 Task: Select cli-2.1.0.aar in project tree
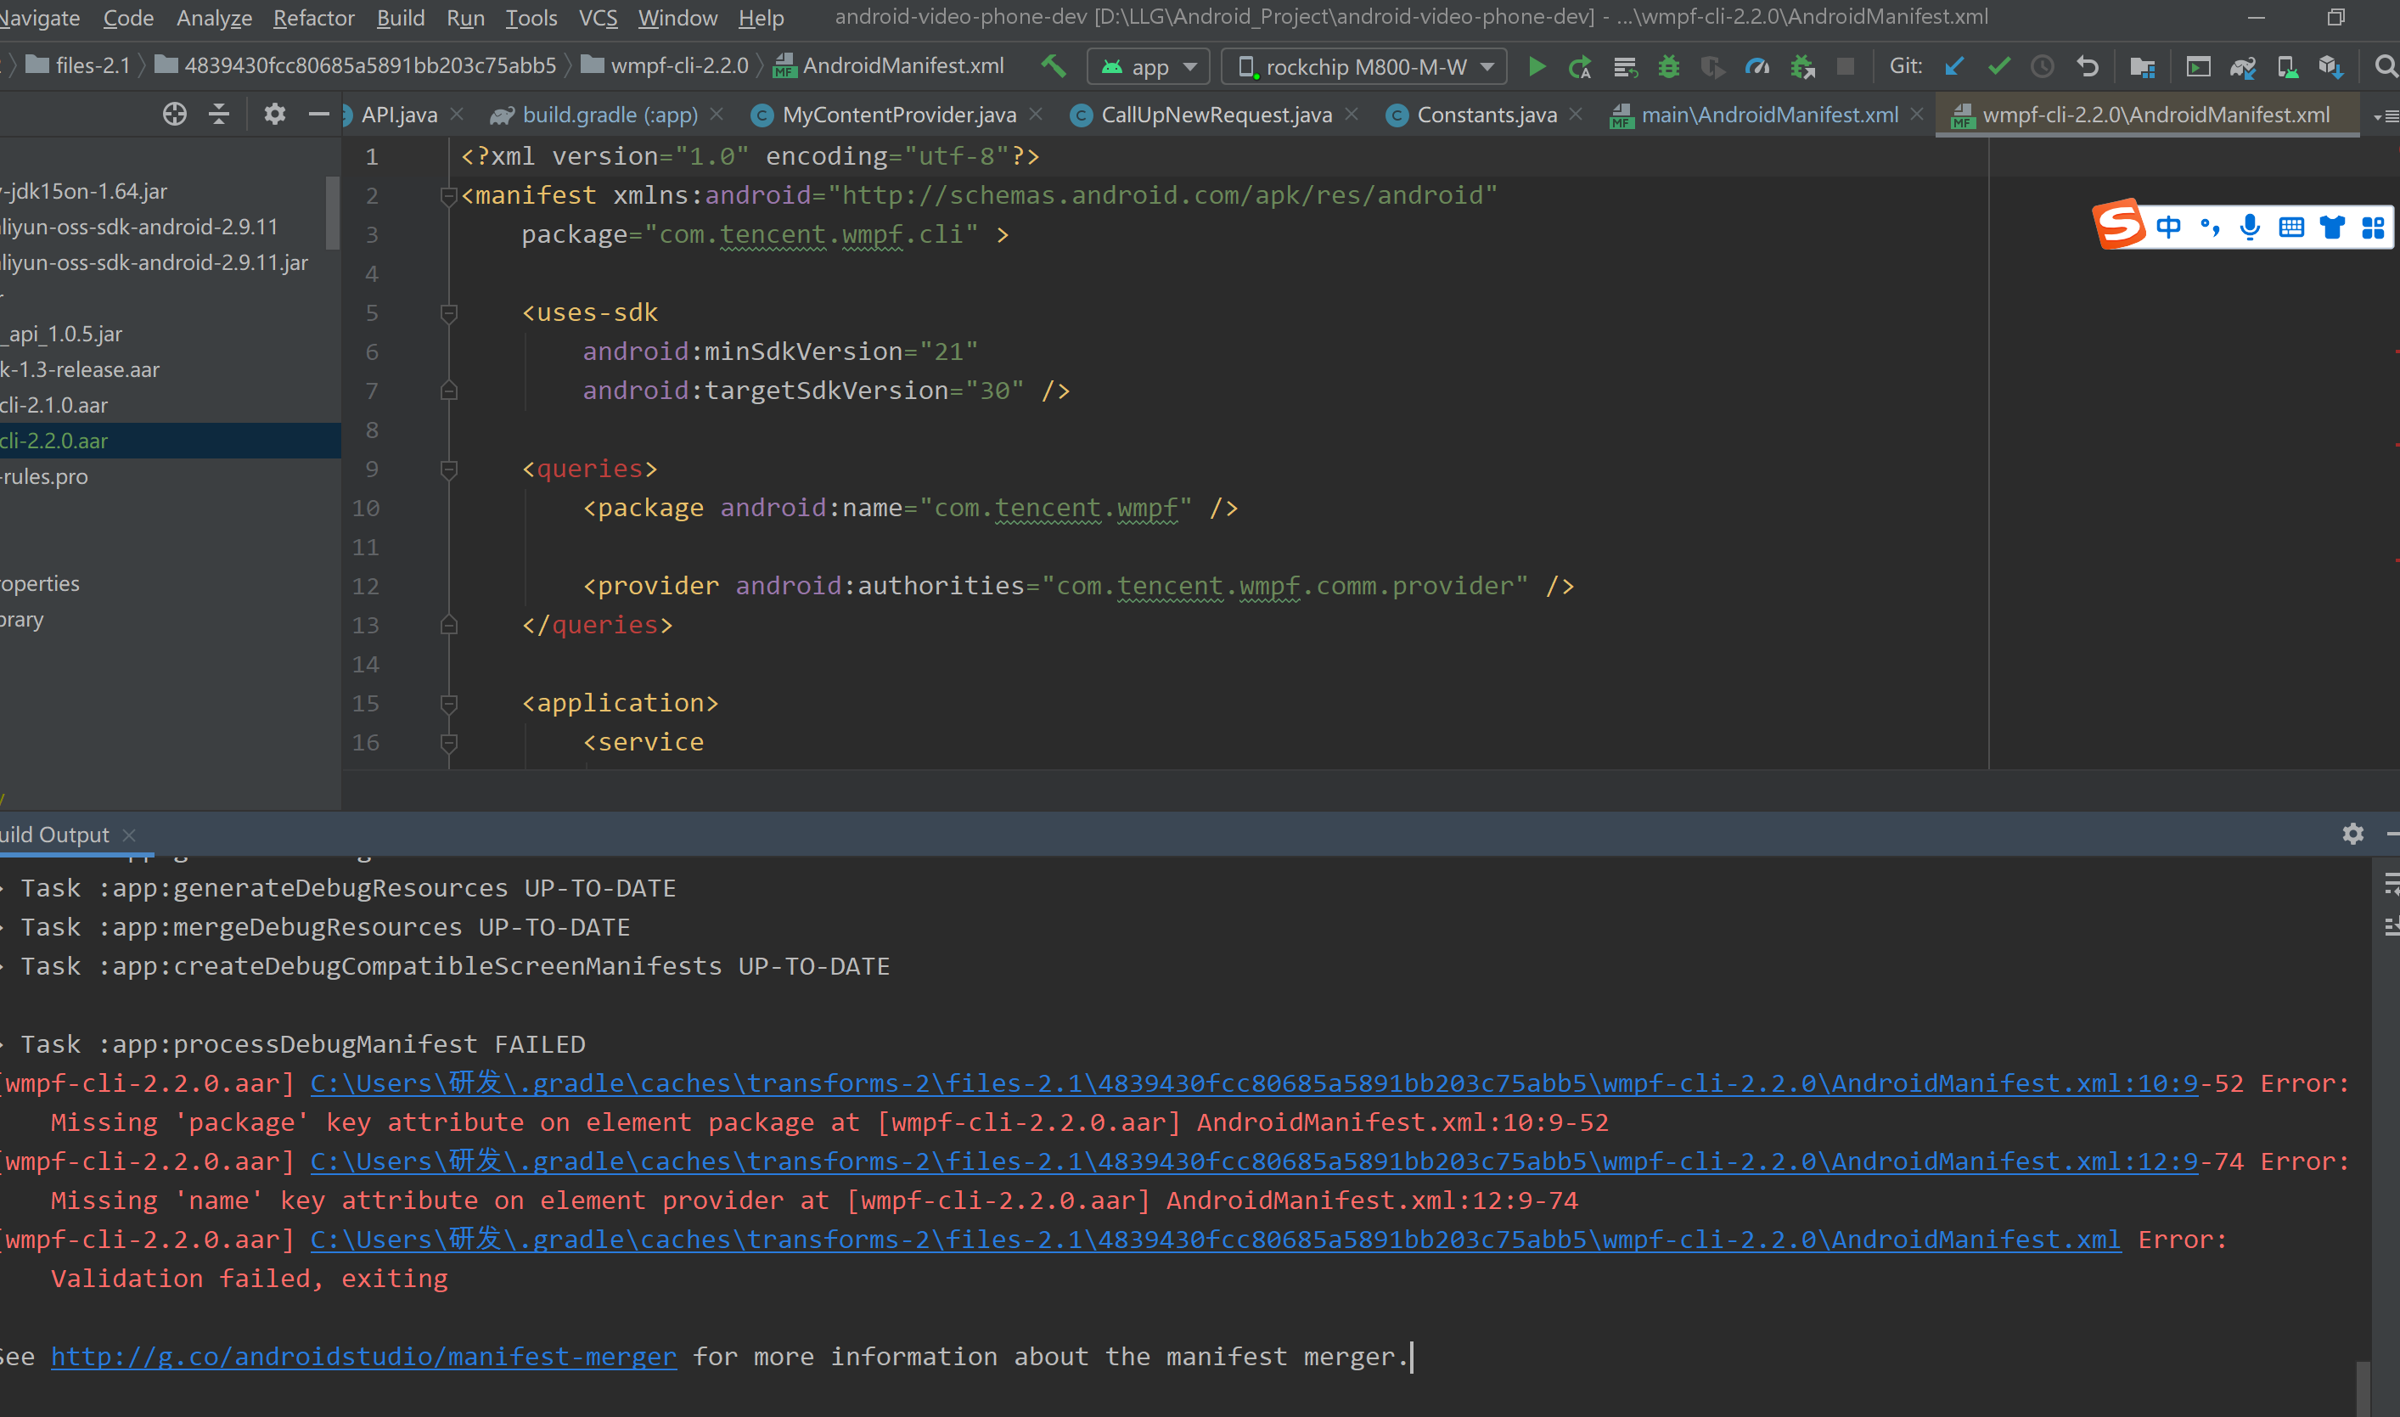tap(54, 405)
